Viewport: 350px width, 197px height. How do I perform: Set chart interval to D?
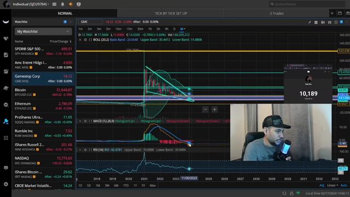(174, 29)
